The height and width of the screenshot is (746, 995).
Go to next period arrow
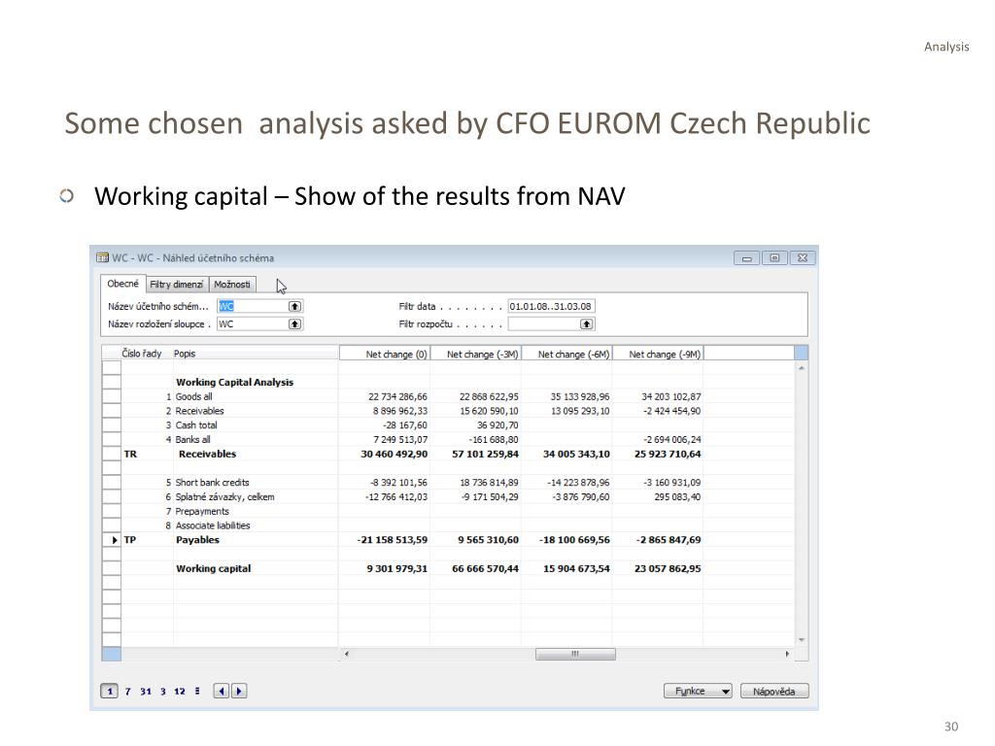239,691
